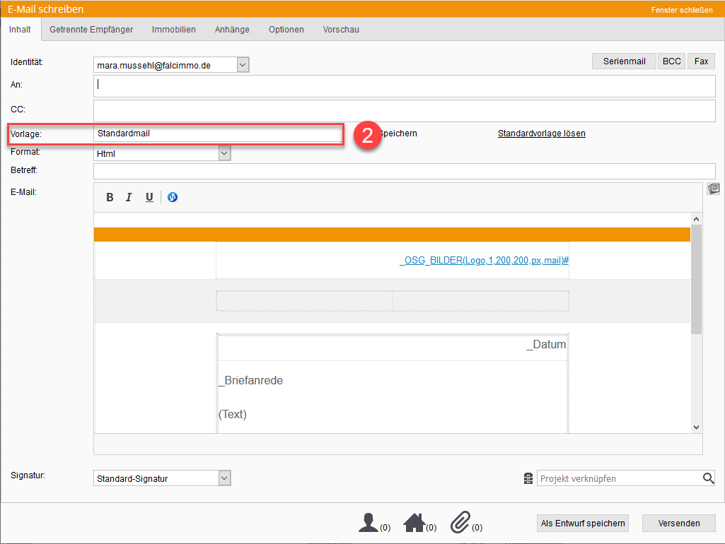This screenshot has height=544, width=725.
Task: Click the paperclip attachments icon
Action: (460, 523)
